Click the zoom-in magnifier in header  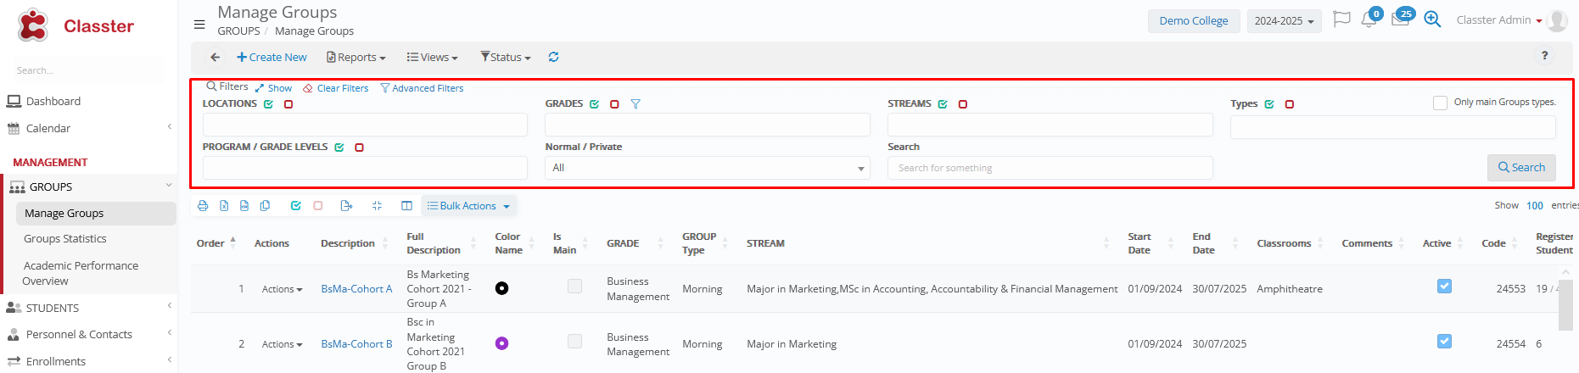1432,19
